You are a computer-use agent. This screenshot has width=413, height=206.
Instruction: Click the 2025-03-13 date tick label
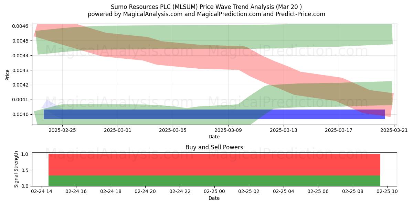point(283,130)
